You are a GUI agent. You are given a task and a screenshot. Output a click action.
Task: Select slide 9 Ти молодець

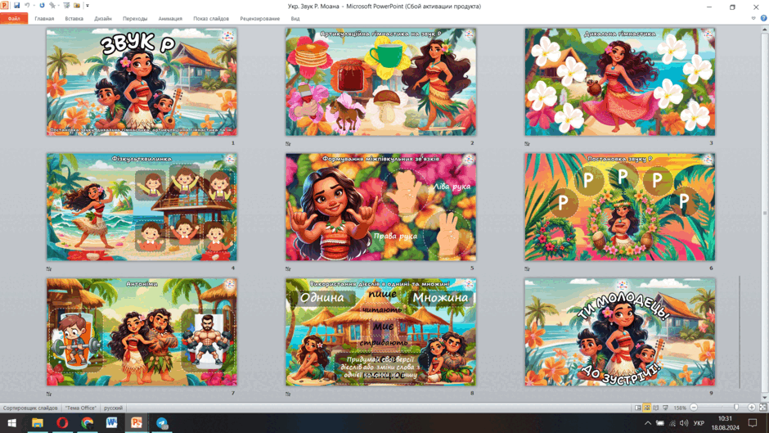click(620, 332)
